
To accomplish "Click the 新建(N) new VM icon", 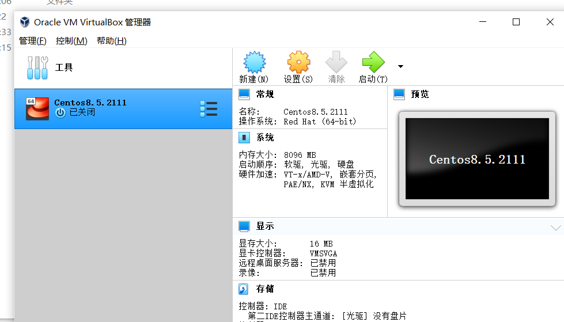I will tap(254, 62).
